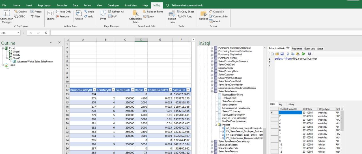
Task: Collapse the Sales.SalesPerson tree node
Action: pyautogui.click(x=212, y=91)
